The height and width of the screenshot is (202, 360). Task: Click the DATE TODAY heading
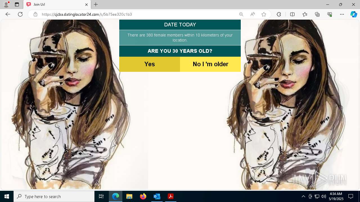click(x=180, y=25)
